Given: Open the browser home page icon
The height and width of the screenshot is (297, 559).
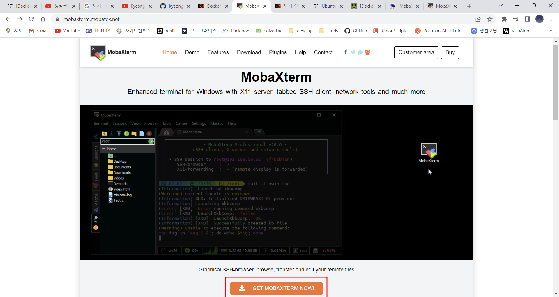Looking at the screenshot, I should 43,19.
